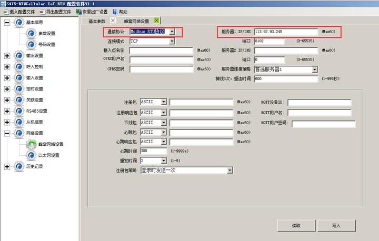This screenshot has height=241, width=379.
Task: Click the 心跳包 content text field
Action: [201, 133]
